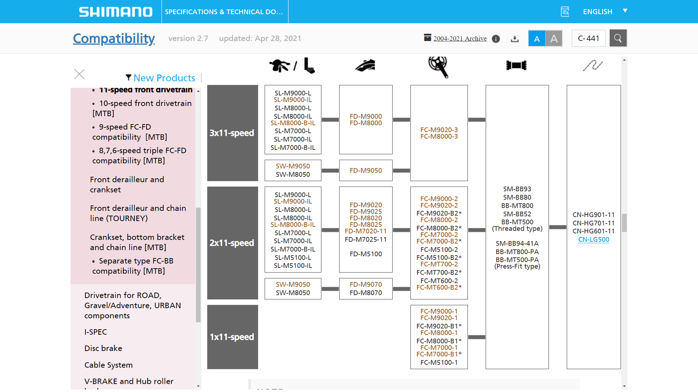Open the 2004-2021 Archive link
The height and width of the screenshot is (392, 698).
460,38
